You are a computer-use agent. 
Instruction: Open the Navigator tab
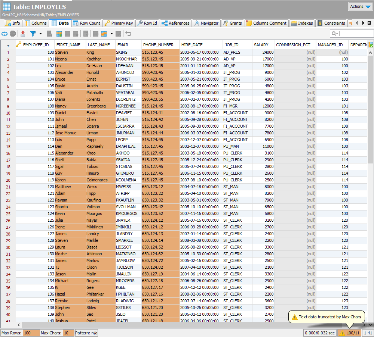click(206, 23)
